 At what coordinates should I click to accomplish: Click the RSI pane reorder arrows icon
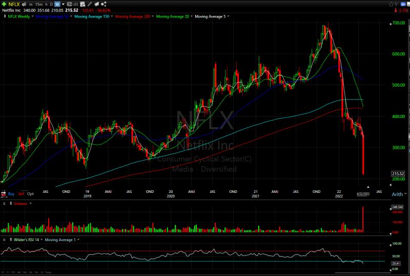pos(11,240)
